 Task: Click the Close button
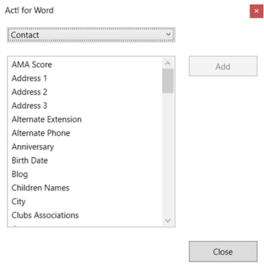[x=223, y=252]
